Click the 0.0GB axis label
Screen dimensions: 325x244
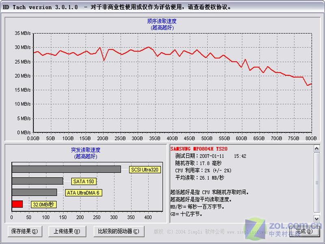[33, 138]
